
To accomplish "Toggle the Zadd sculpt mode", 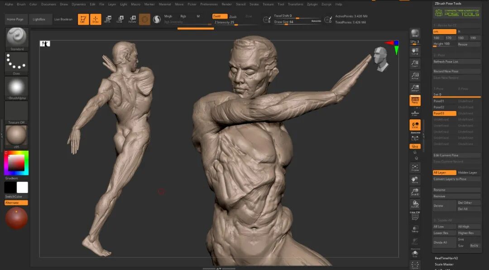I will pos(220,16).
